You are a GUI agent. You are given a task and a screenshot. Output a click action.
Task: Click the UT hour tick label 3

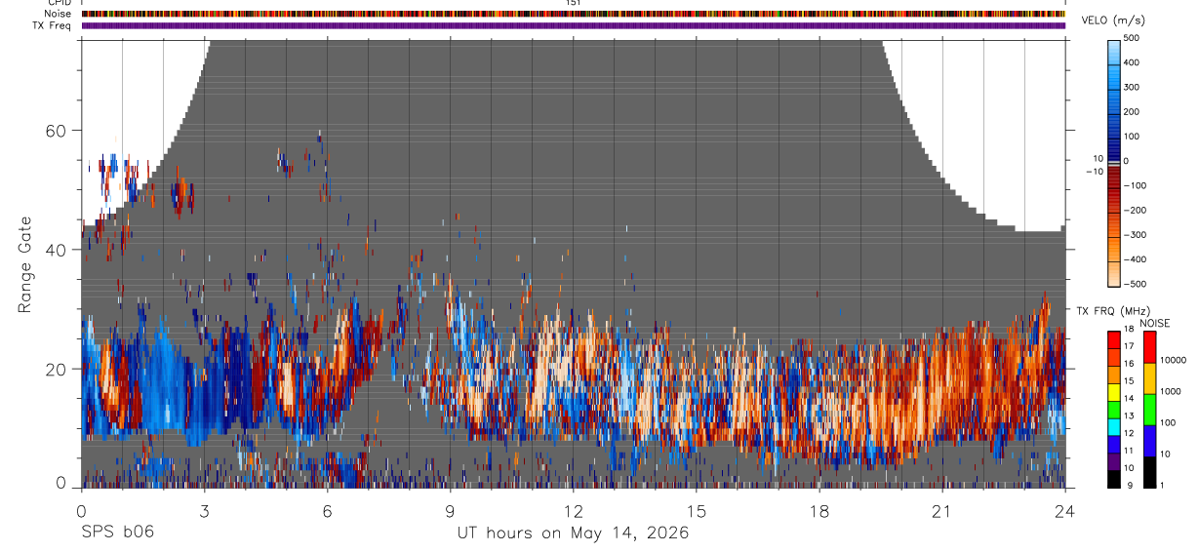(204, 510)
